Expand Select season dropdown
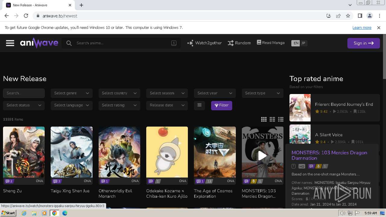 click(x=167, y=93)
